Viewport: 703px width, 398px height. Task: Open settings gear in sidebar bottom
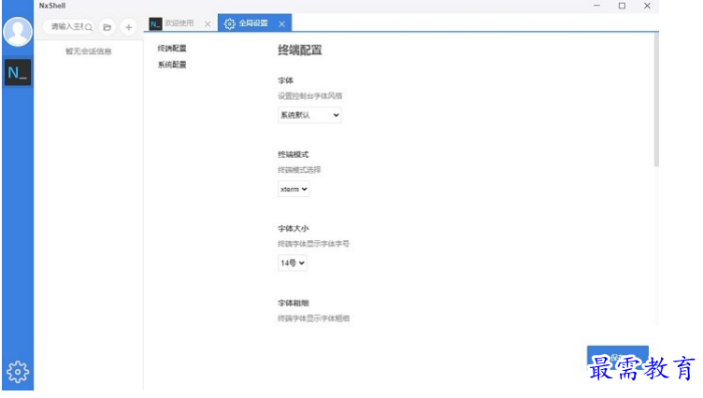tap(18, 372)
